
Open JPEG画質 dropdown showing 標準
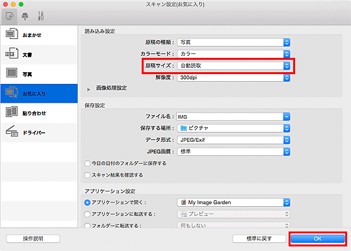234,152
